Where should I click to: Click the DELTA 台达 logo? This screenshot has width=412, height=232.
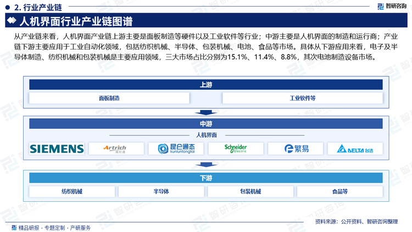point(355,148)
